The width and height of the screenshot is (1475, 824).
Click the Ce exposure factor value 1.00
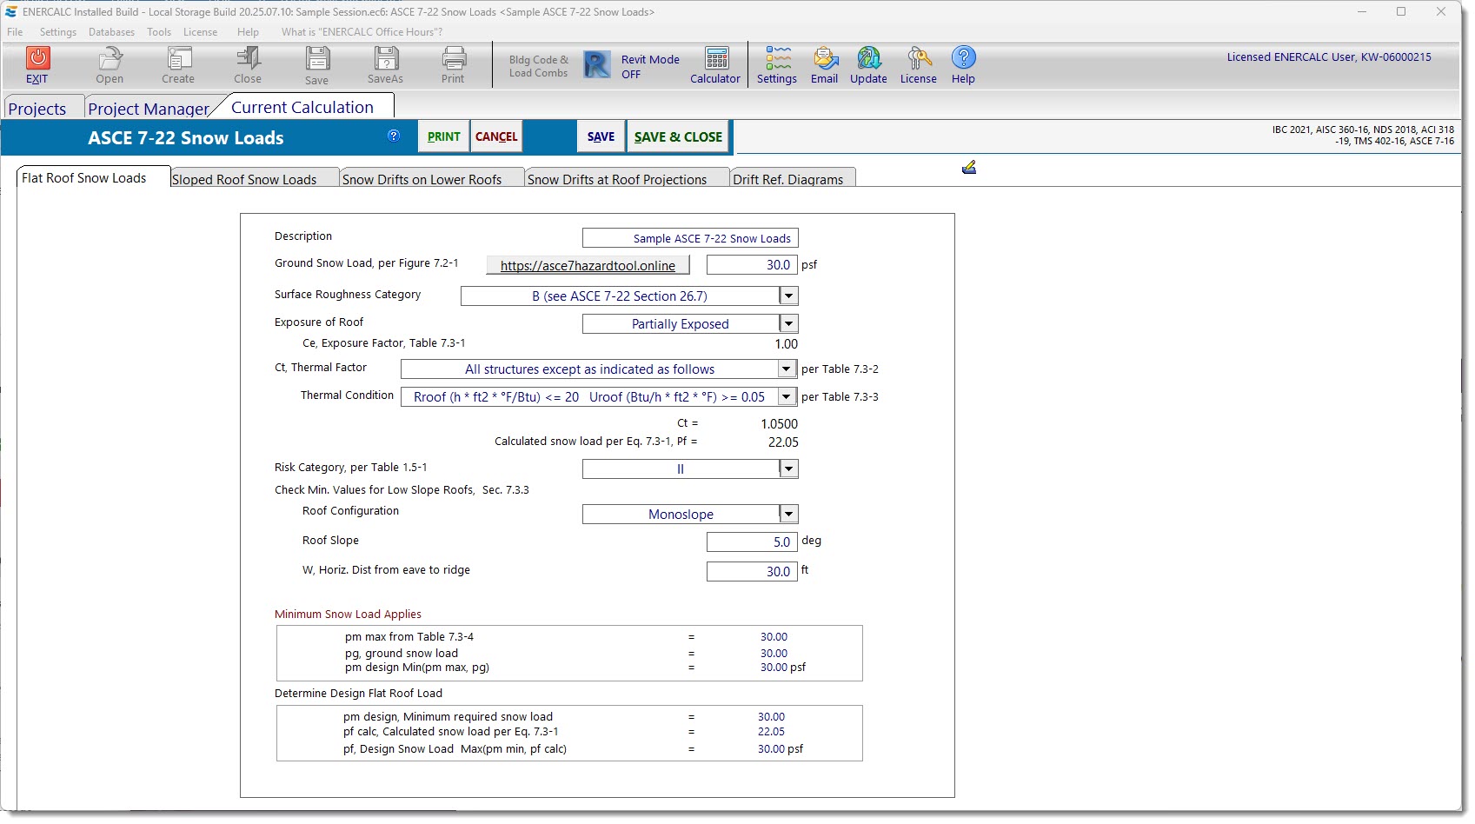pos(786,344)
